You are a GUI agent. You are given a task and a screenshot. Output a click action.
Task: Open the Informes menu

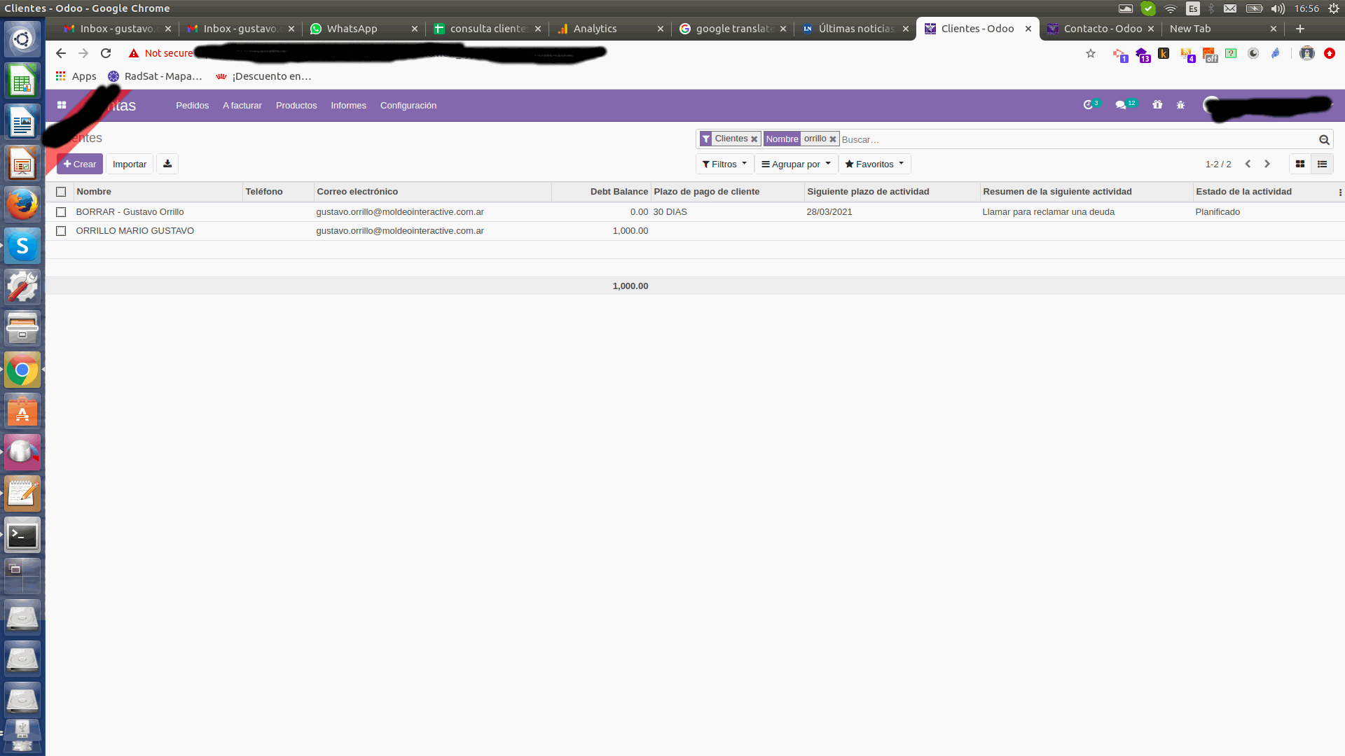click(x=348, y=106)
